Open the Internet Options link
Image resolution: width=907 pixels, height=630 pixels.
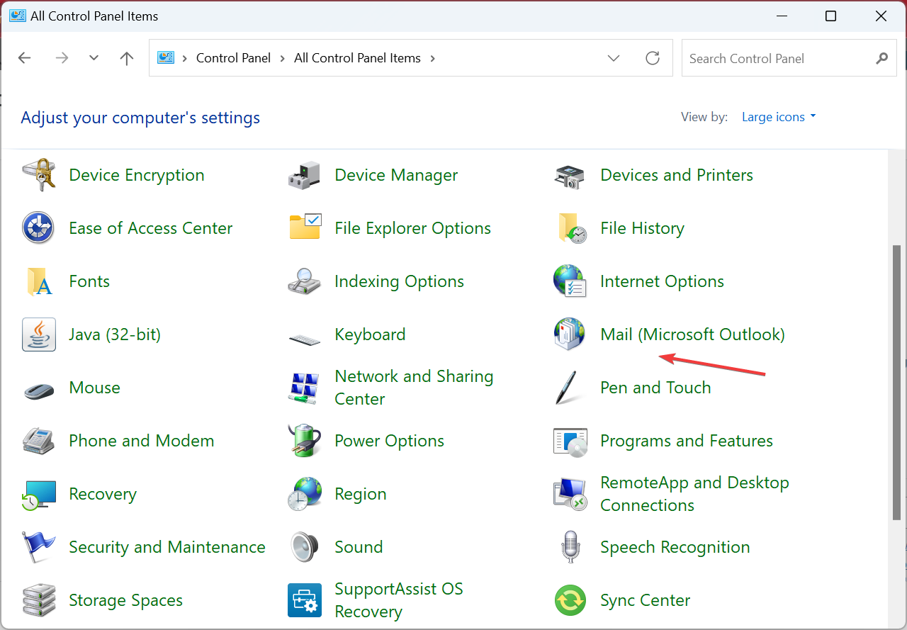pos(662,281)
